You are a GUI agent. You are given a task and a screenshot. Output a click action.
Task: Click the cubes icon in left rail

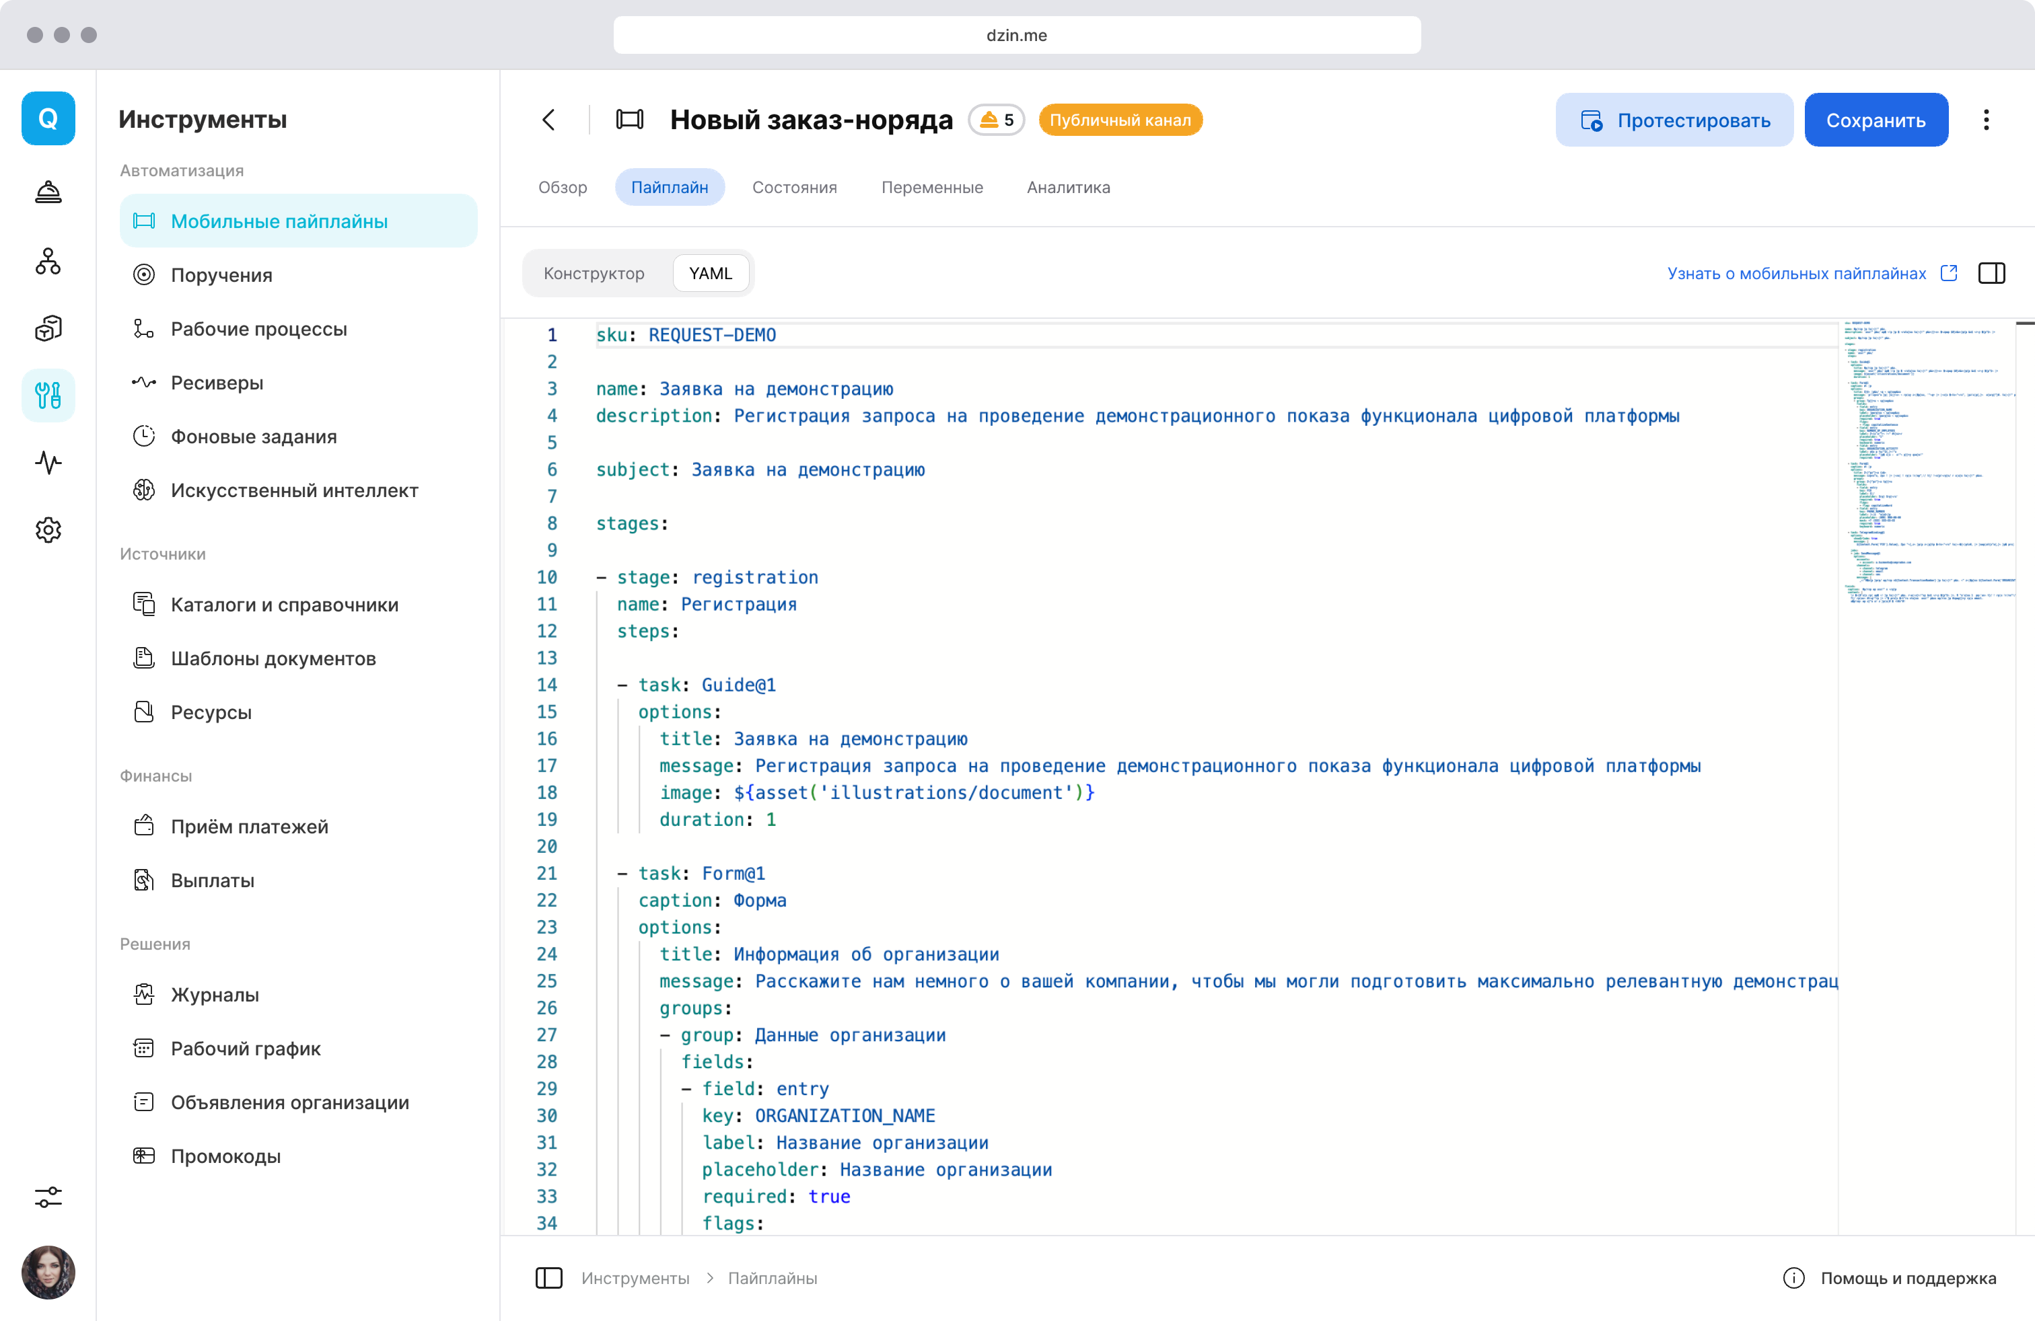(48, 328)
